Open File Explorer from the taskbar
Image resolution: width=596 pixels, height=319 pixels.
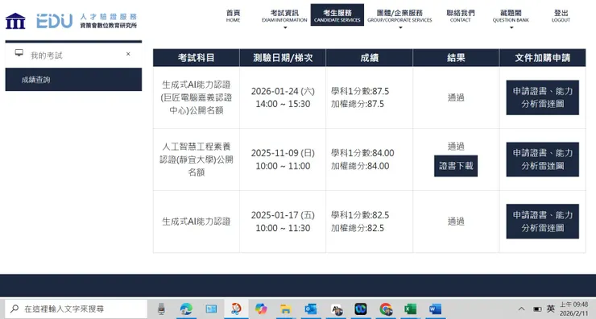click(x=285, y=309)
